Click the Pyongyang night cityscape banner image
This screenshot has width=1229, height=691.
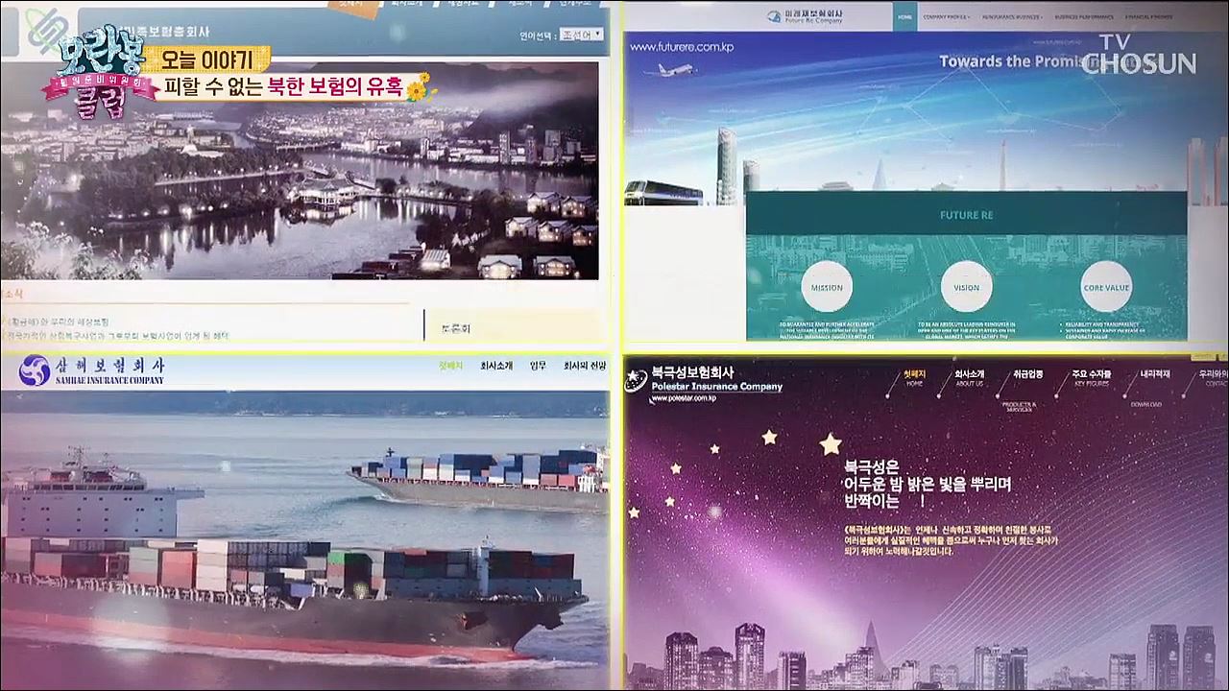[299, 171]
